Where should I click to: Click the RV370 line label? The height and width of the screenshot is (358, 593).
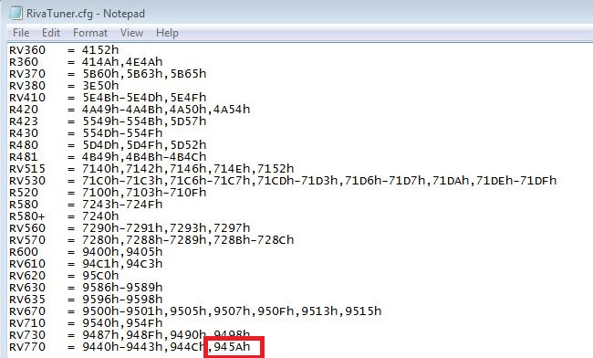click(27, 74)
